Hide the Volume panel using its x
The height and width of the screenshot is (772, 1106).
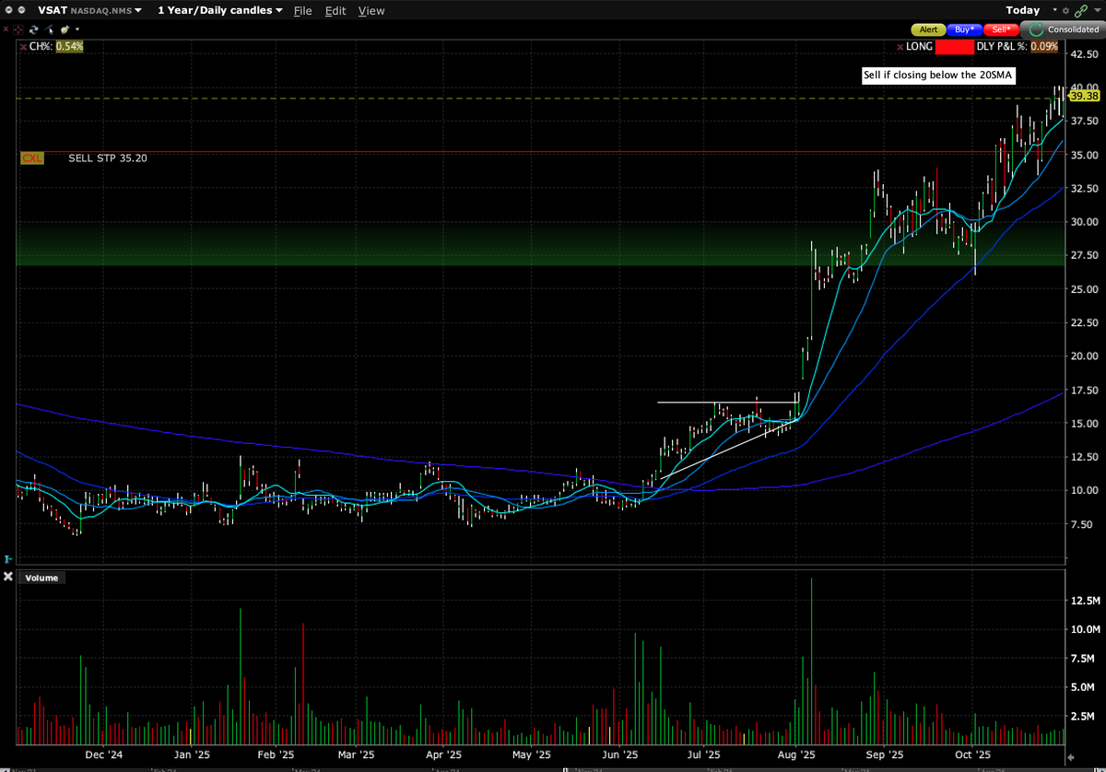pos(8,577)
